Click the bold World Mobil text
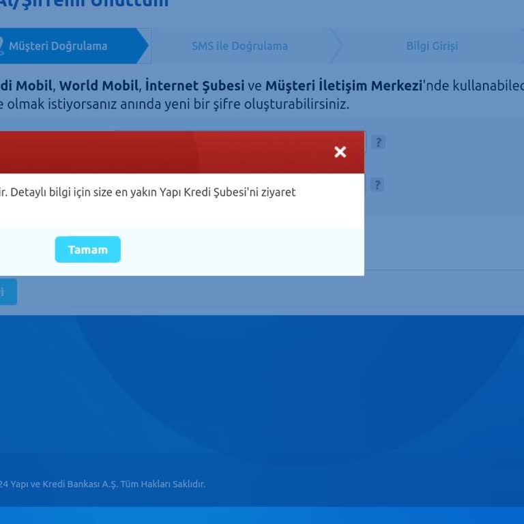The width and height of the screenshot is (524, 524). click(99, 85)
